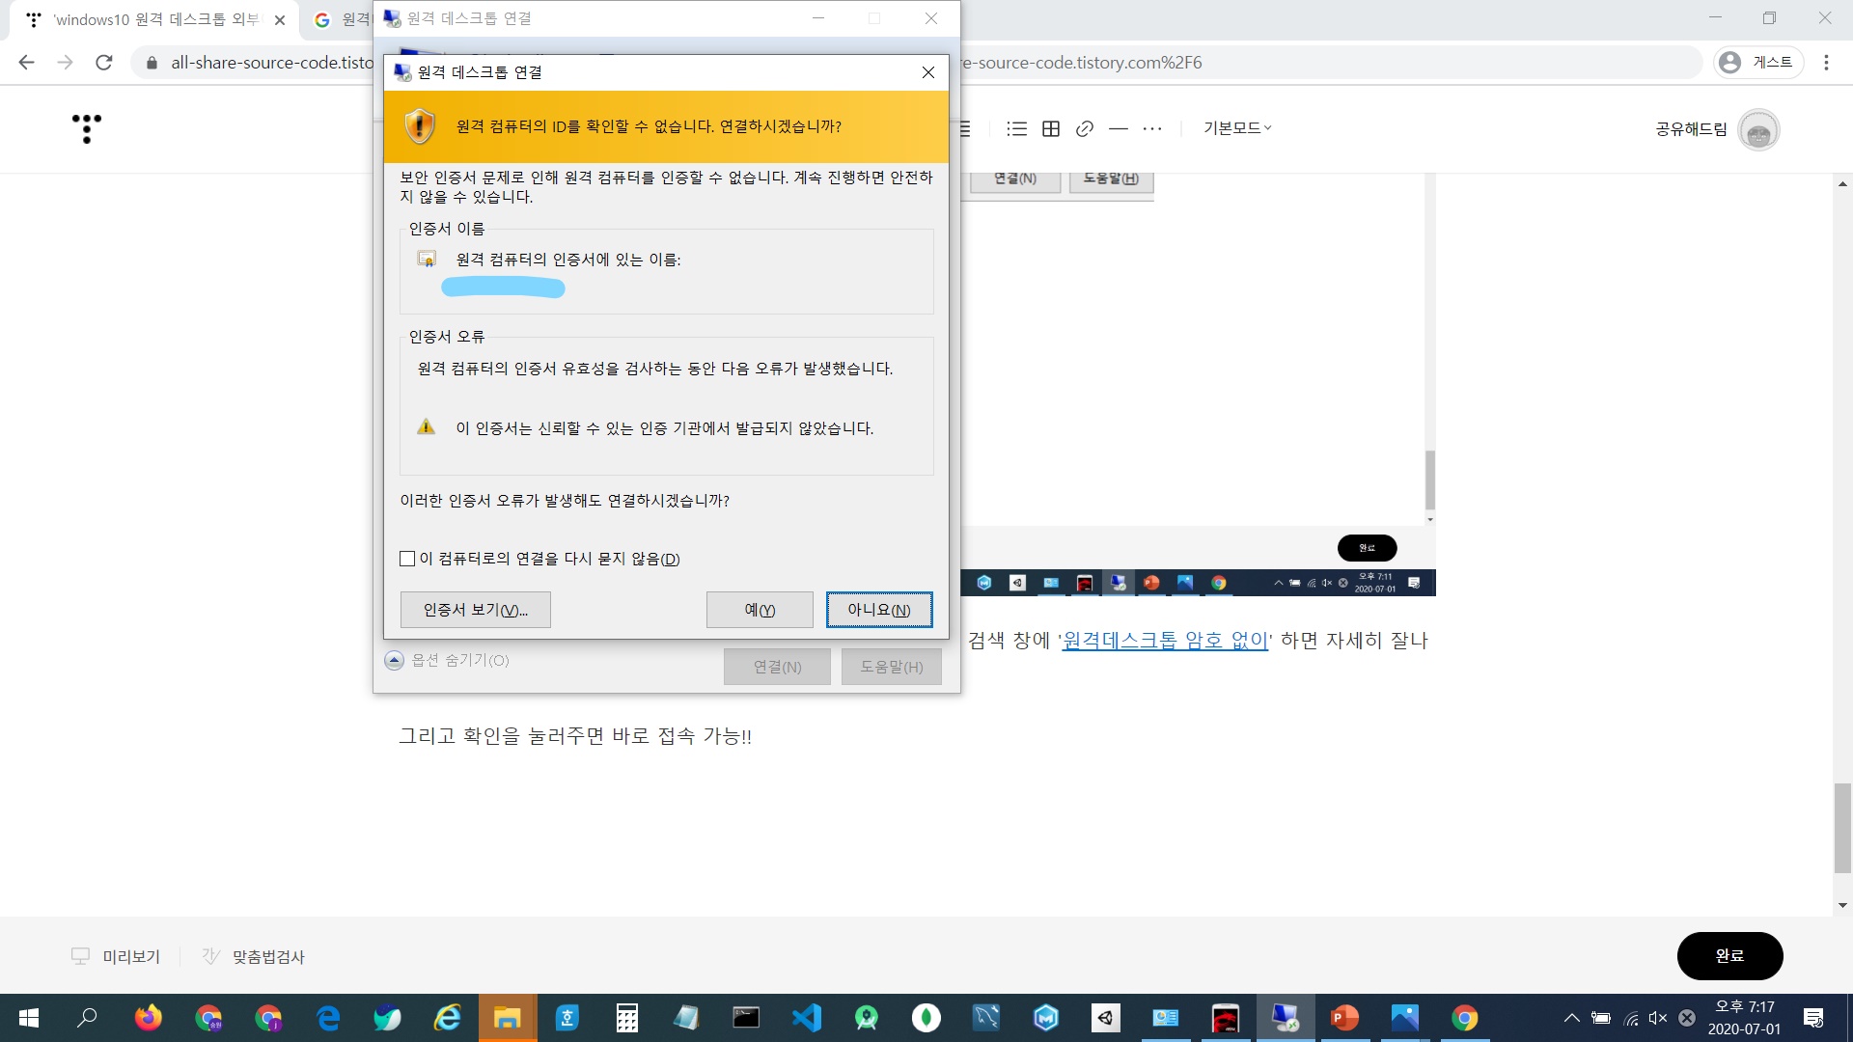Expand the 기본모드 mode dropdown
Image resolution: width=1853 pixels, height=1042 pixels.
(x=1237, y=128)
